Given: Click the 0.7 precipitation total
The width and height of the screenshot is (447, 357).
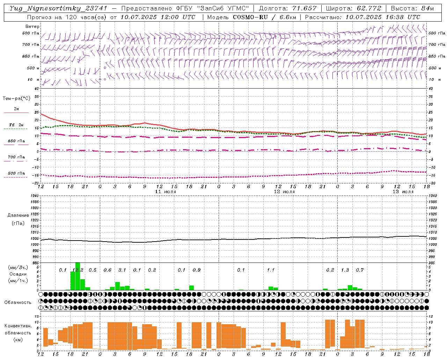Looking at the screenshot, I should pyautogui.click(x=360, y=270).
